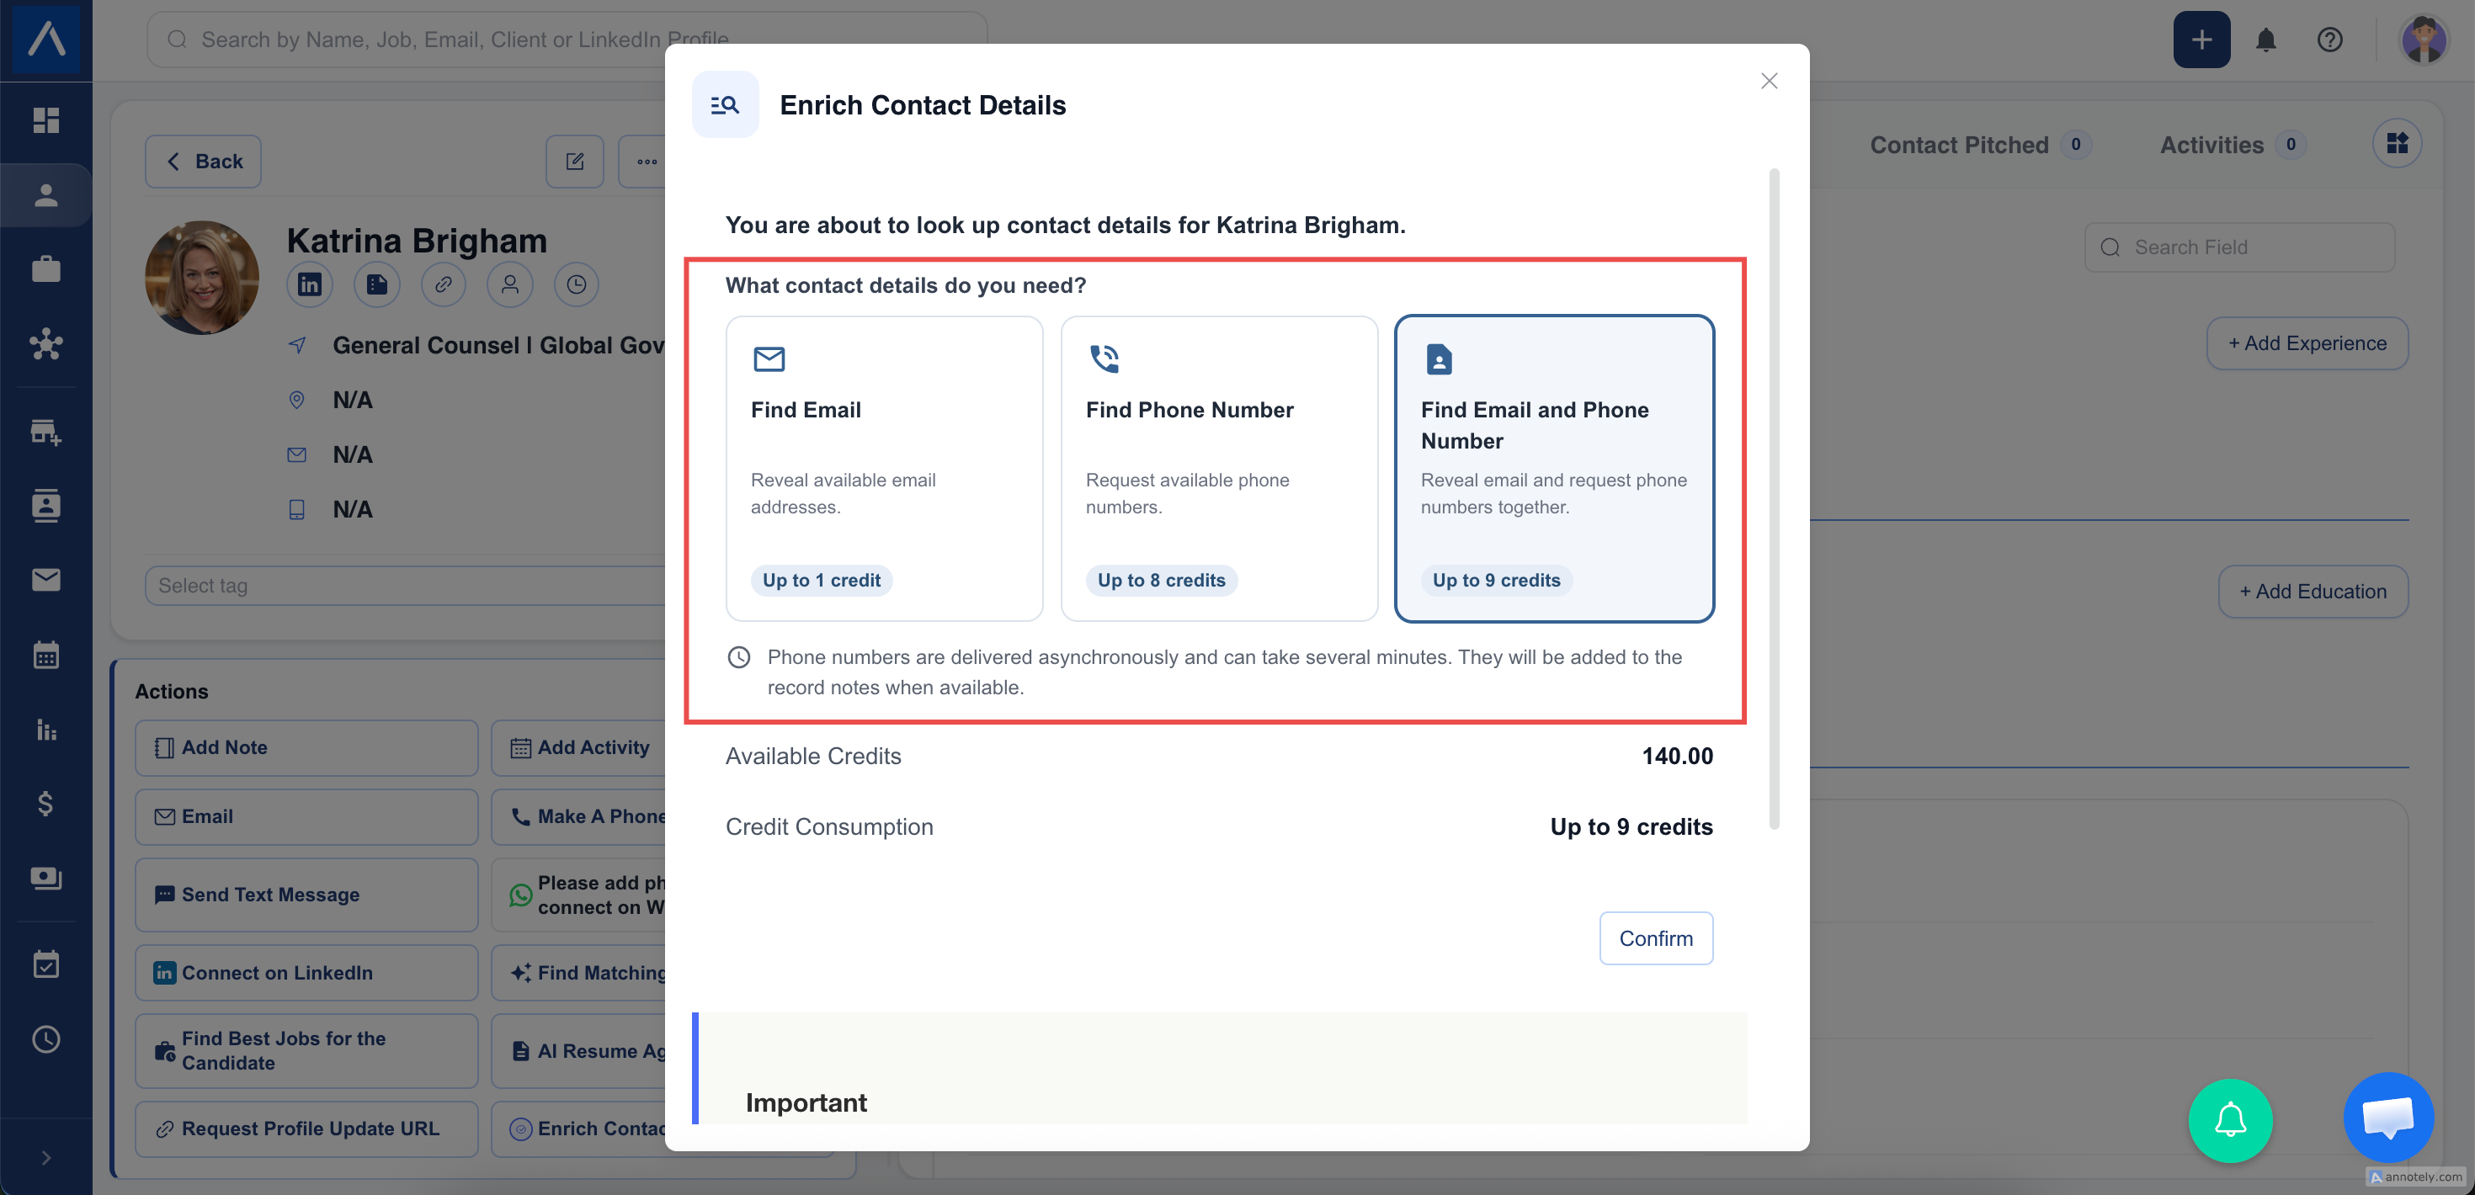This screenshot has width=2475, height=1195.
Task: Expand the sidebar with the bottom chevron
Action: tap(46, 1157)
